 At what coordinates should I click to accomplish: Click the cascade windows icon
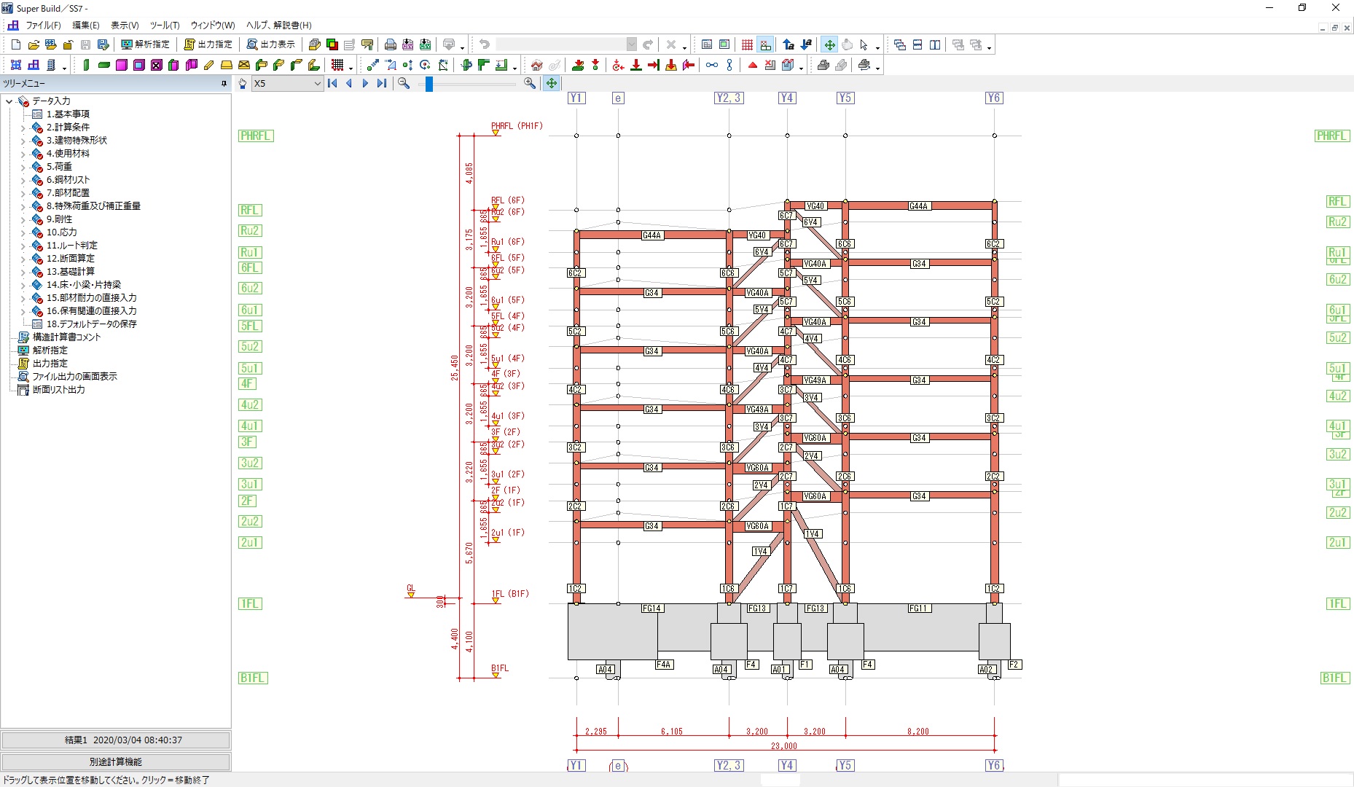point(900,45)
